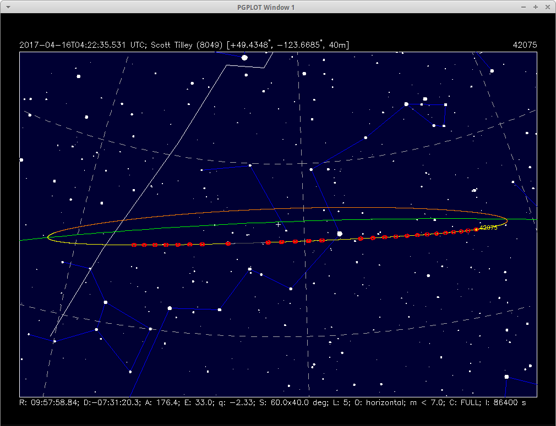The width and height of the screenshot is (556, 426).
Task: Click the observer name Scott Tilley (8049)
Action: click(187, 45)
